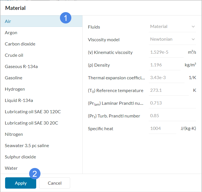Click the Kinematic viscosity value field

pos(166,52)
